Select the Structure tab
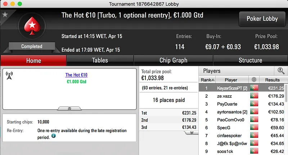 tap(250, 60)
